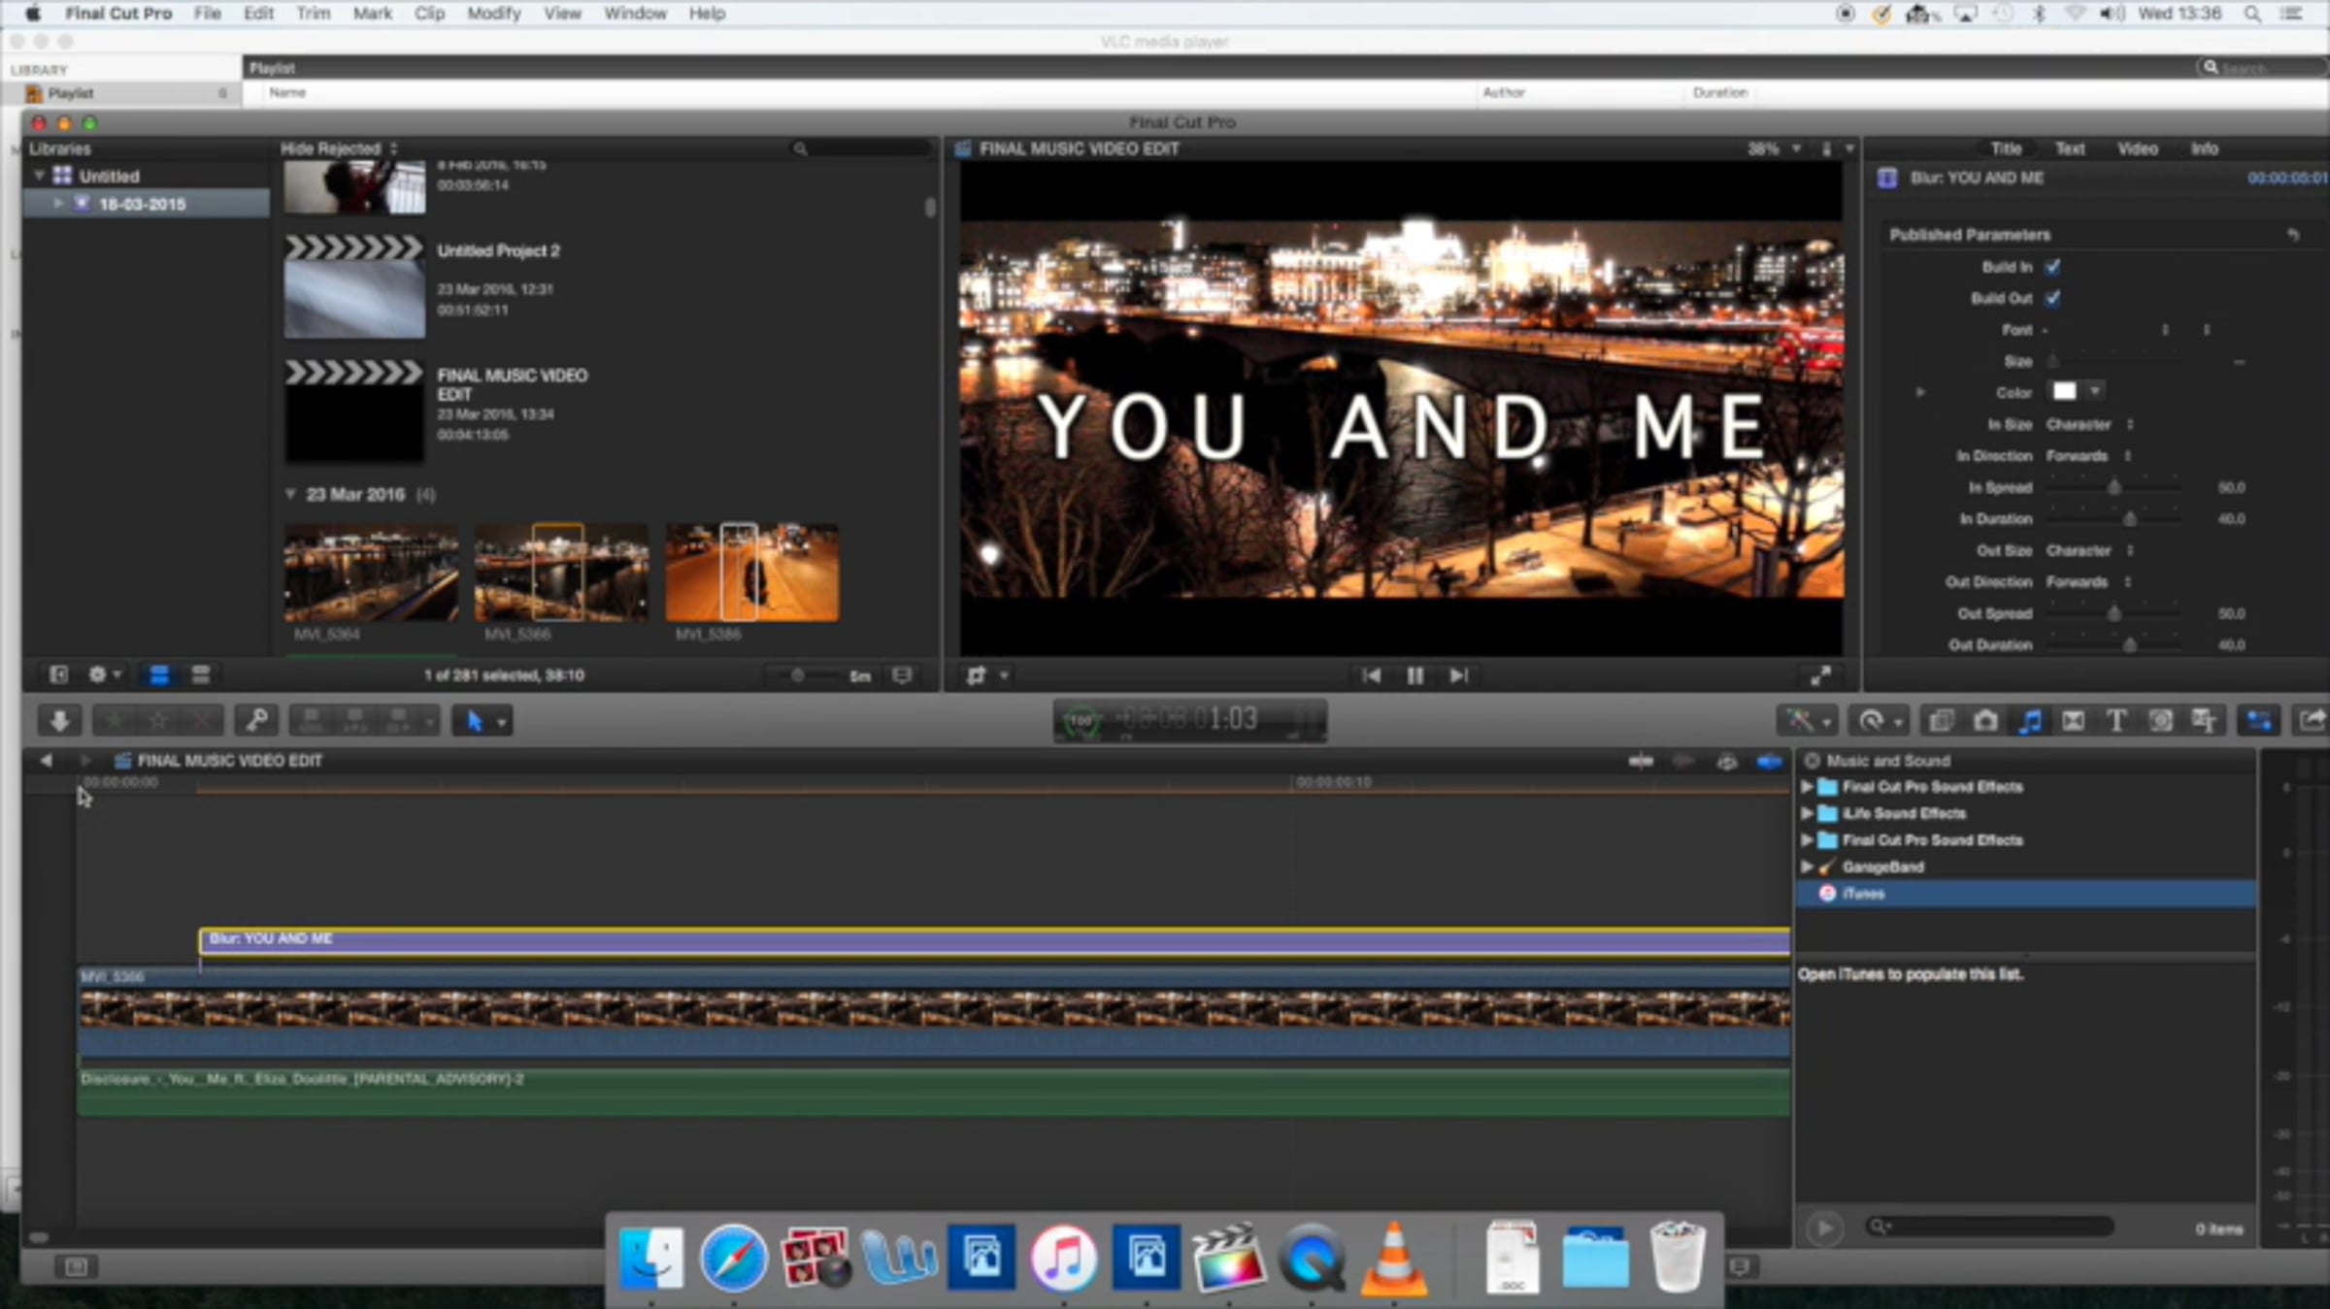This screenshot has height=1309, width=2330.
Task: Switch browser to list view
Action: (201, 675)
